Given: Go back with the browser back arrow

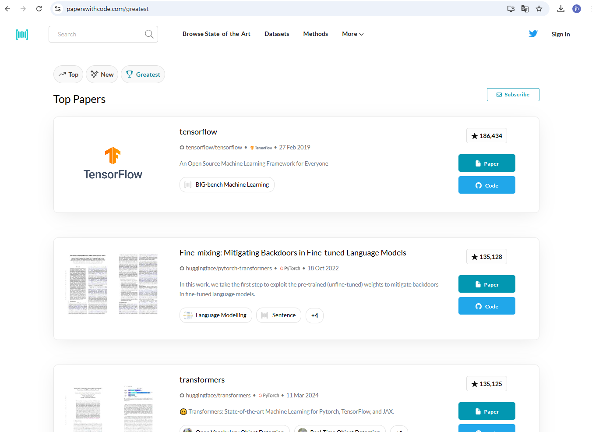Looking at the screenshot, I should coord(7,9).
